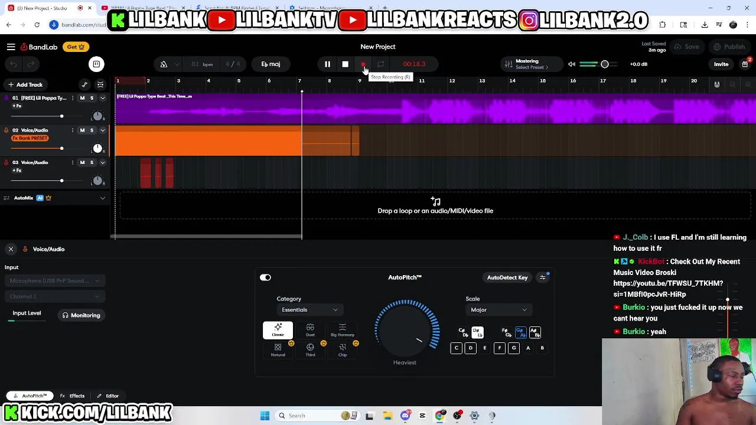Screen dimensions: 756x425
Task: Mute master volume speaker icon
Action: [571, 64]
